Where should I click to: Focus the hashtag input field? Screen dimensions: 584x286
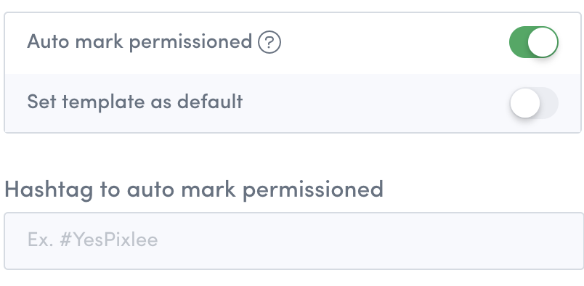[294, 241]
